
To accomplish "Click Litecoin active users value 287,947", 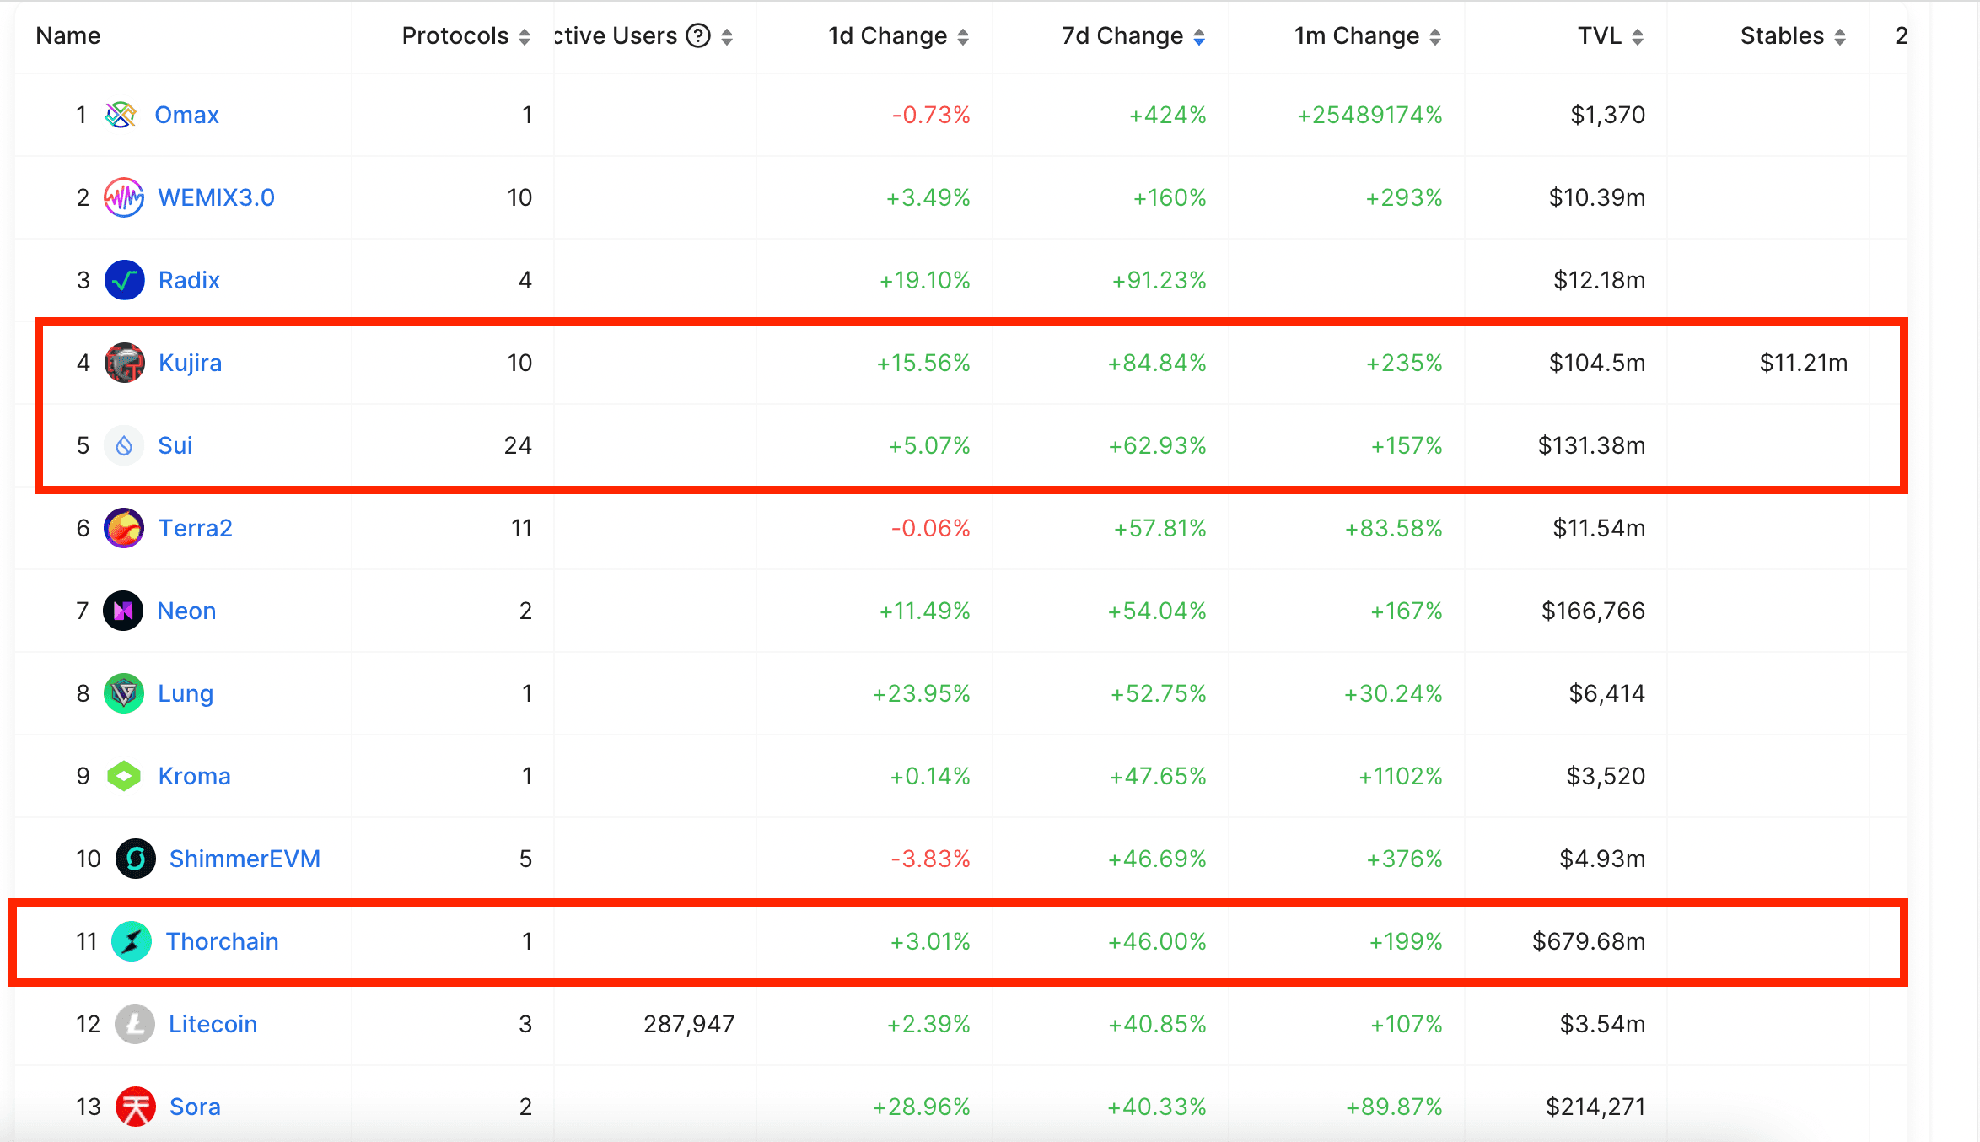I will click(689, 1024).
